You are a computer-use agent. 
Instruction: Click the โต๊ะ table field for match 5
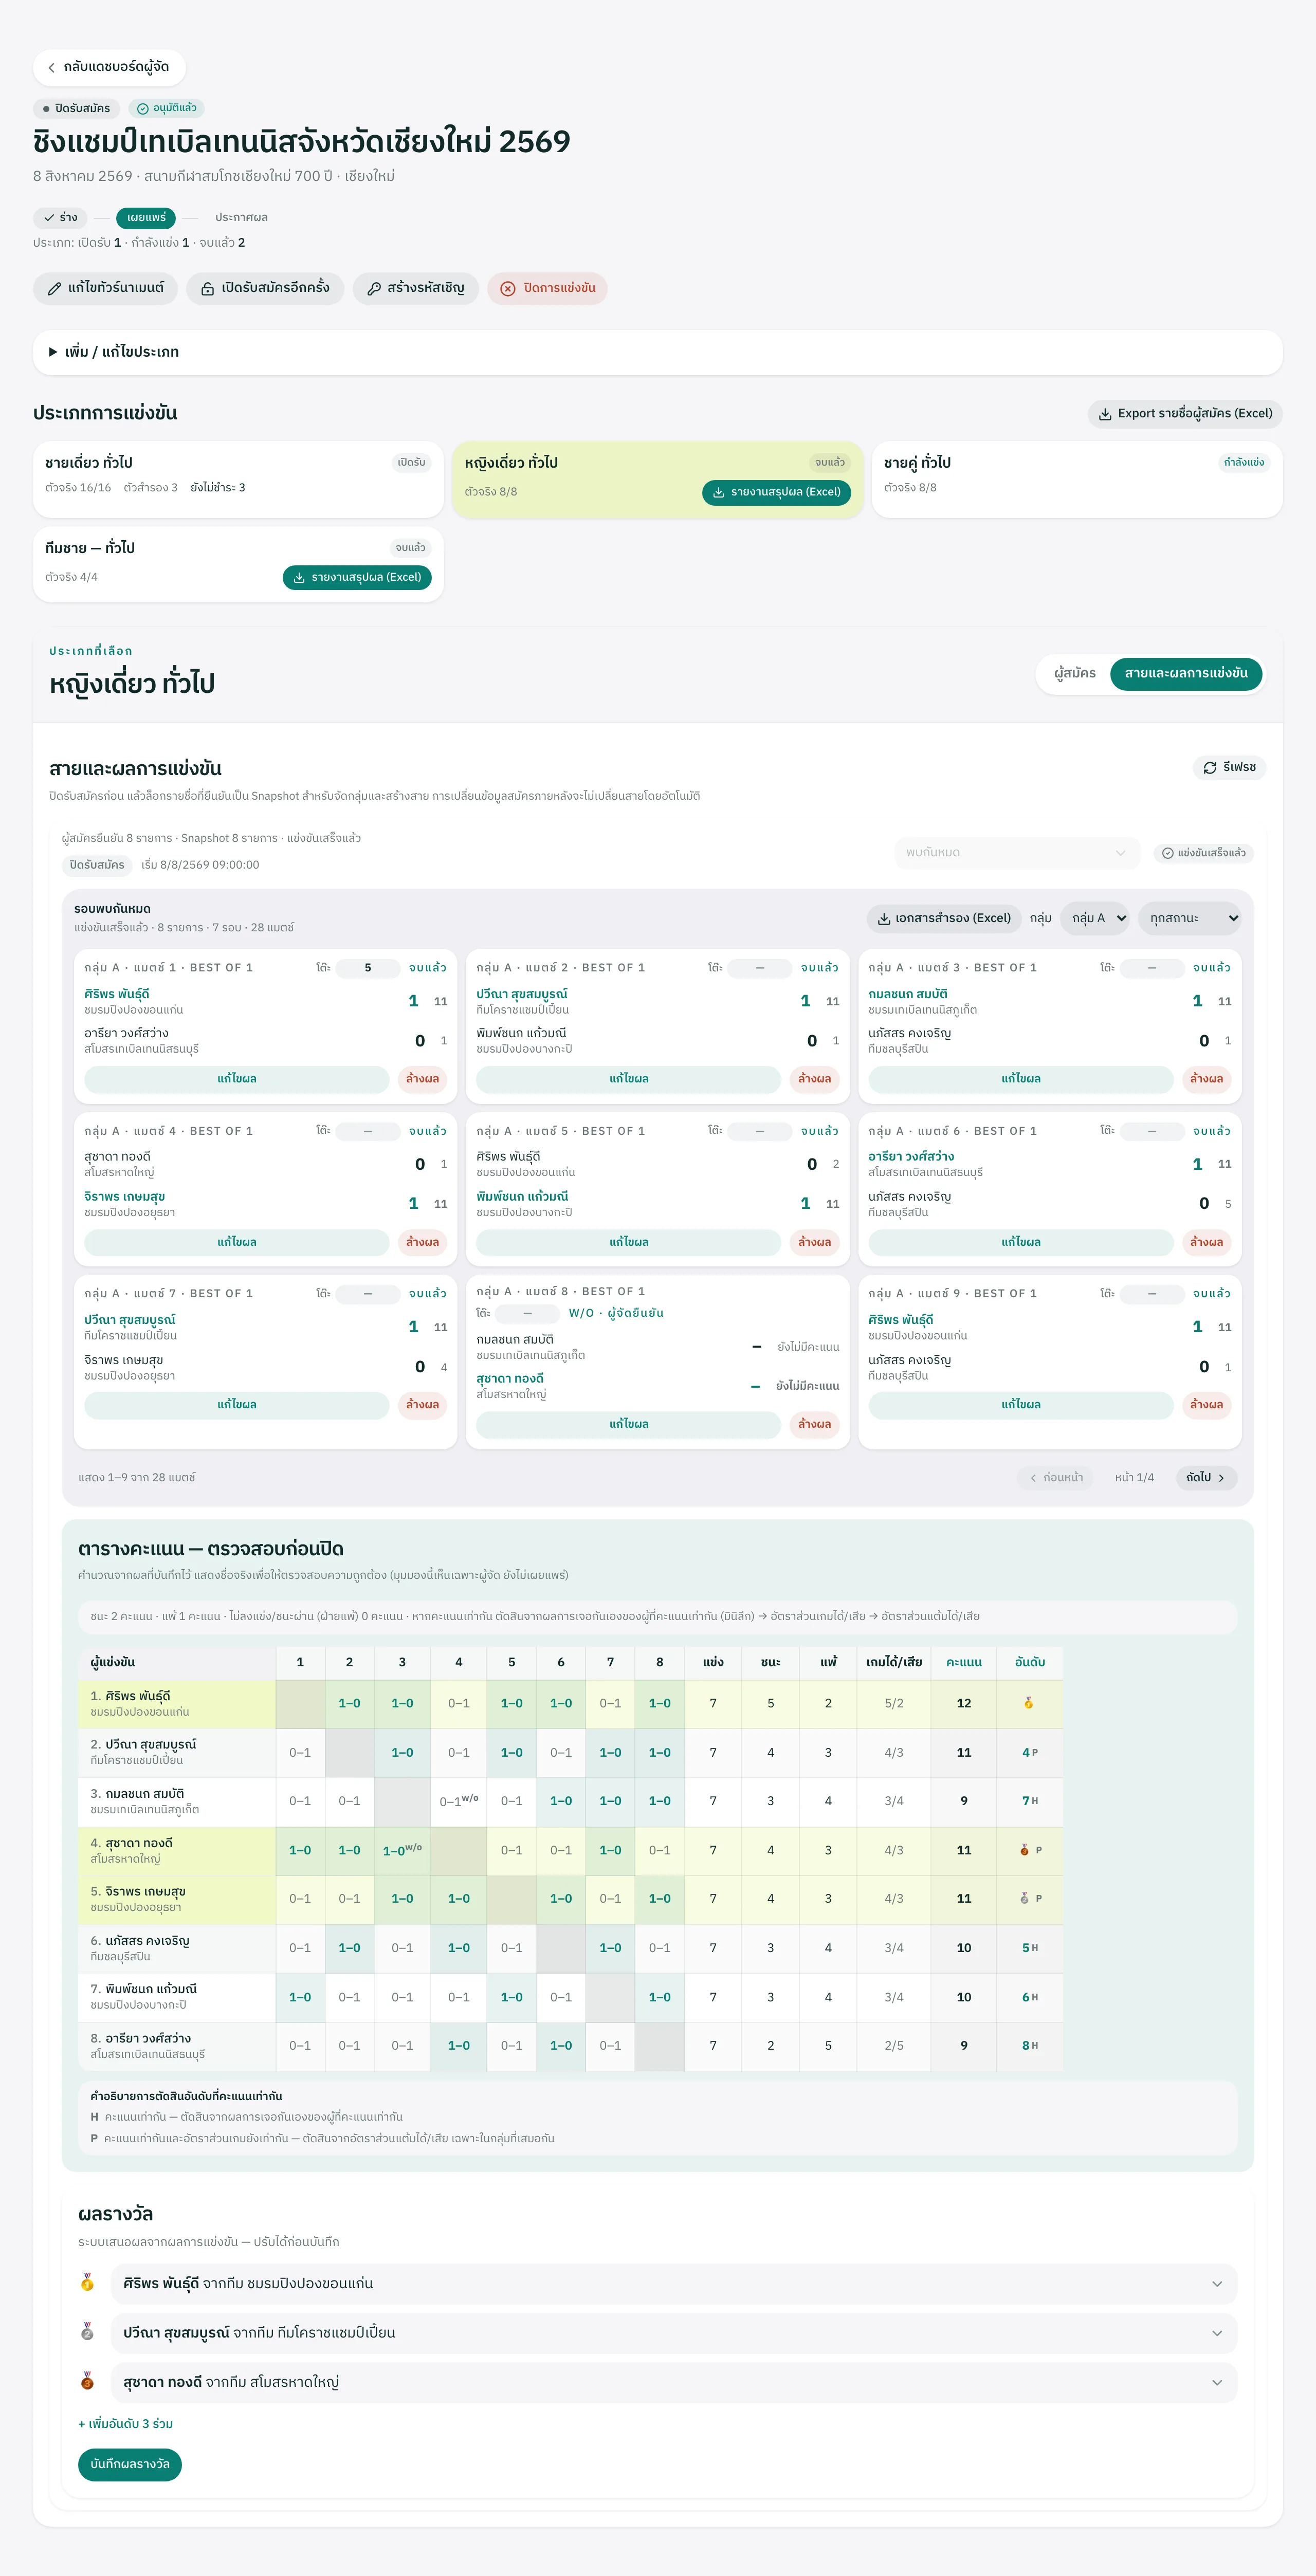pos(760,1131)
